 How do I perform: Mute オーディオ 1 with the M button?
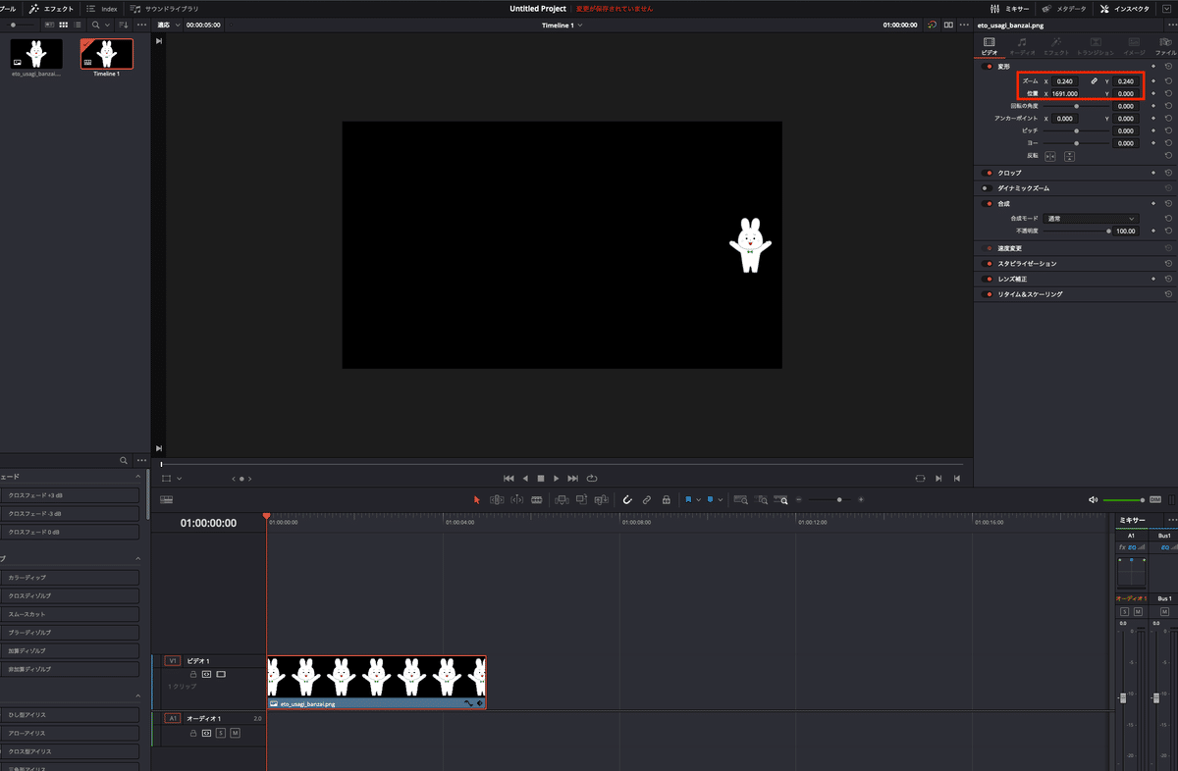[235, 733]
